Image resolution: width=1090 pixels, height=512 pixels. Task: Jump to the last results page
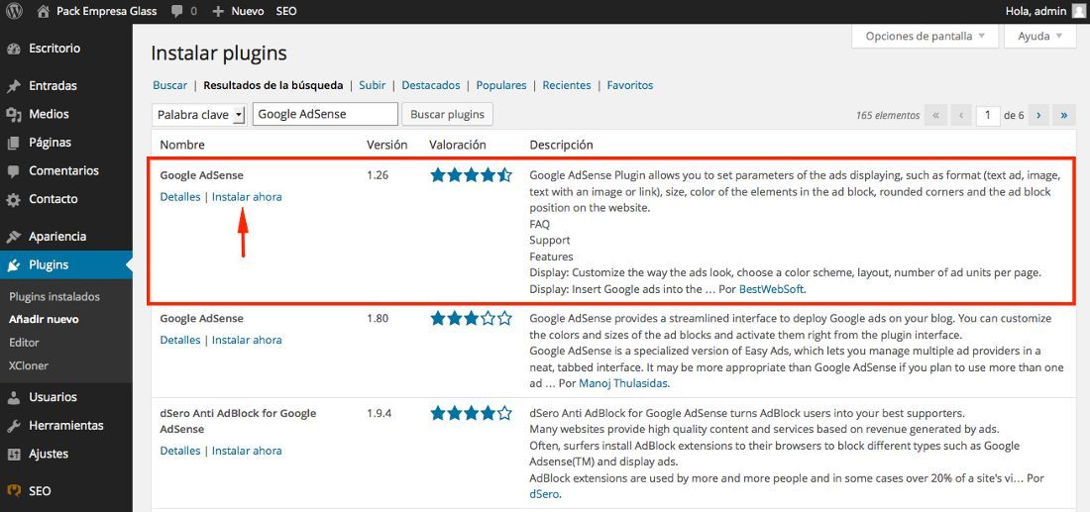(1063, 115)
